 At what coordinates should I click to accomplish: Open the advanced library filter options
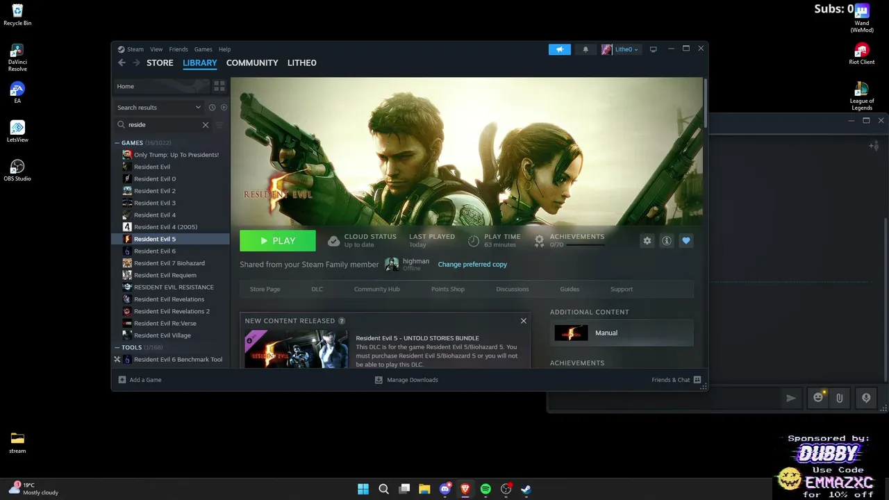click(219, 125)
